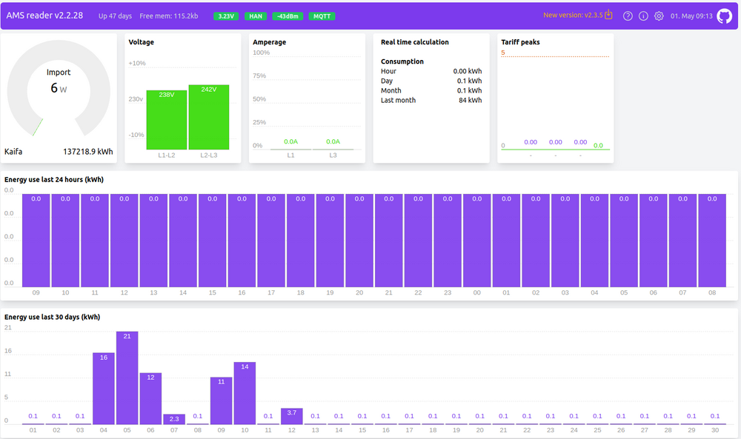Click the AMS reader v2.2.28 title

coord(44,16)
